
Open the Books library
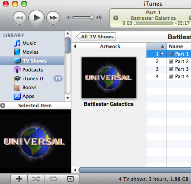tap(30, 87)
